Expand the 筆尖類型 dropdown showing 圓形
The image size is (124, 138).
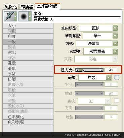pos(115,28)
